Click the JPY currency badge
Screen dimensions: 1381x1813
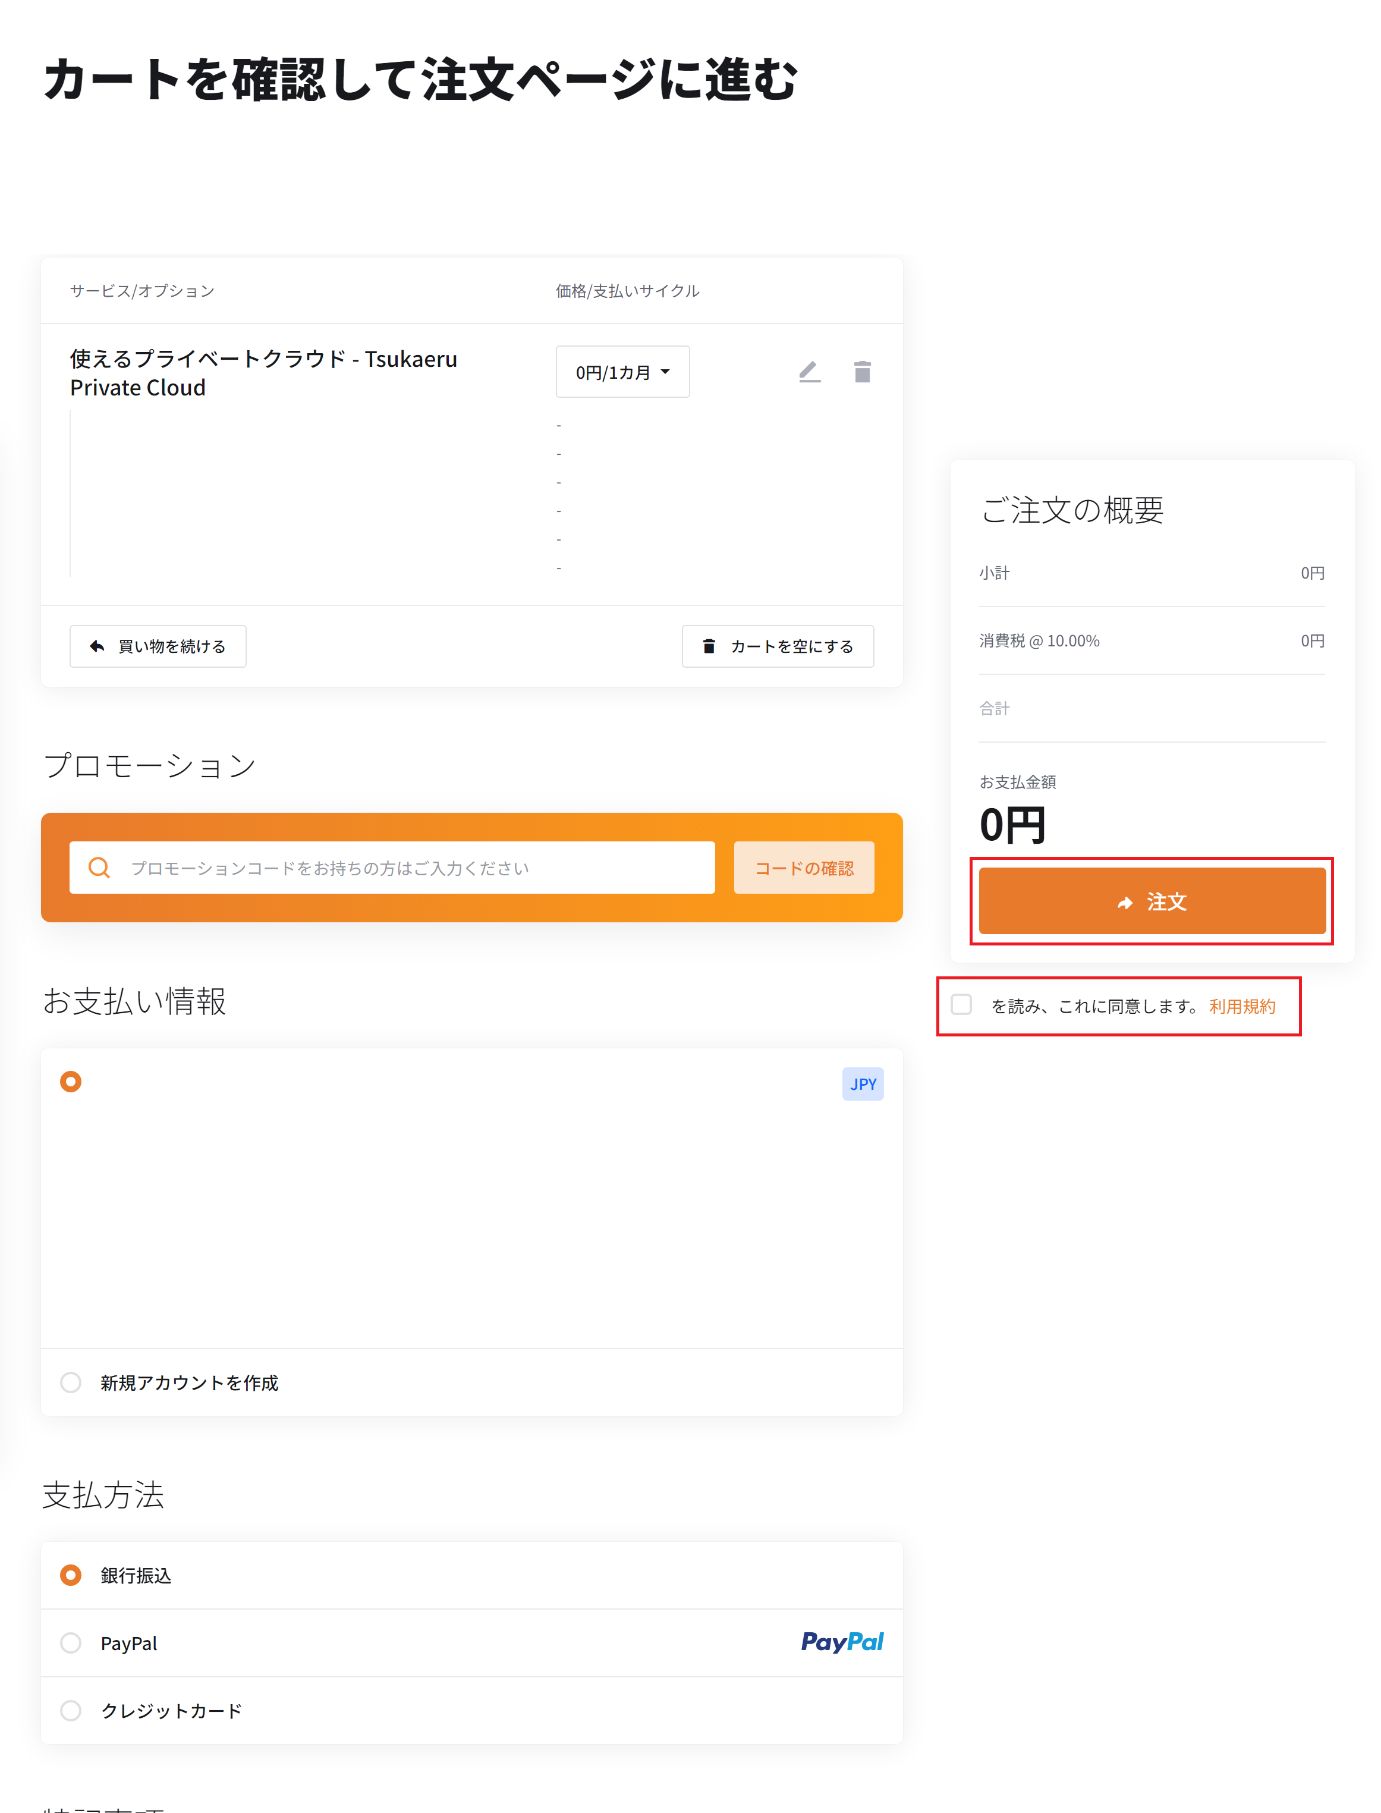tap(862, 1083)
